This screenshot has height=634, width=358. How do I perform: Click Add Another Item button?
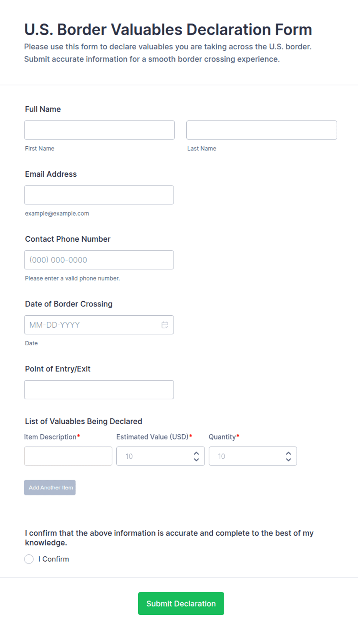click(50, 488)
